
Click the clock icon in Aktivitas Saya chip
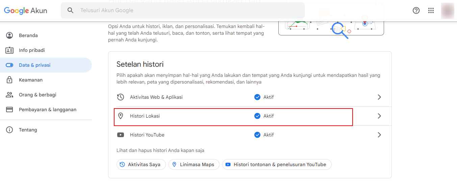(x=122, y=164)
